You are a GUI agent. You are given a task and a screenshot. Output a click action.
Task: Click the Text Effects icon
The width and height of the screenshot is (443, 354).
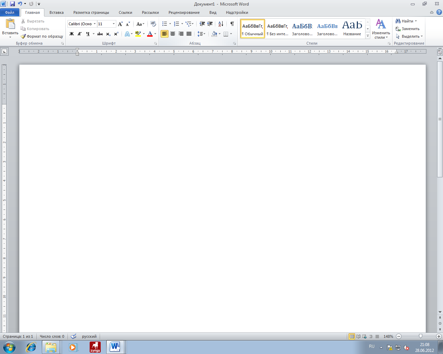tap(127, 34)
